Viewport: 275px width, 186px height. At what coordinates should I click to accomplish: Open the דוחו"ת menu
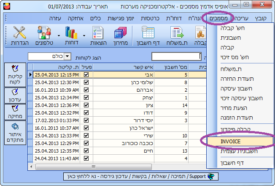click(174, 18)
